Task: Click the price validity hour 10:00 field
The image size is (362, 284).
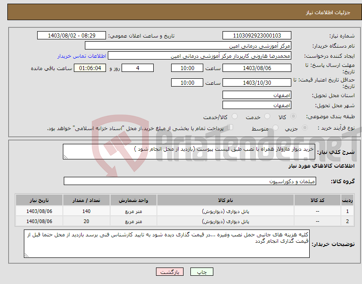Action: (187, 82)
